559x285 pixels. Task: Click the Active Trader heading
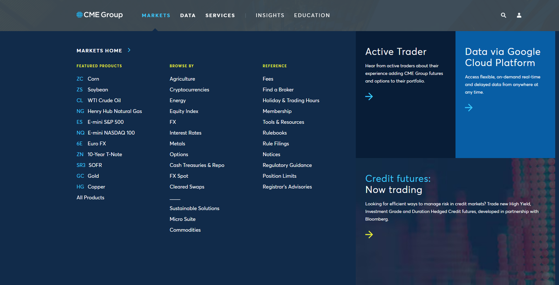[396, 52]
